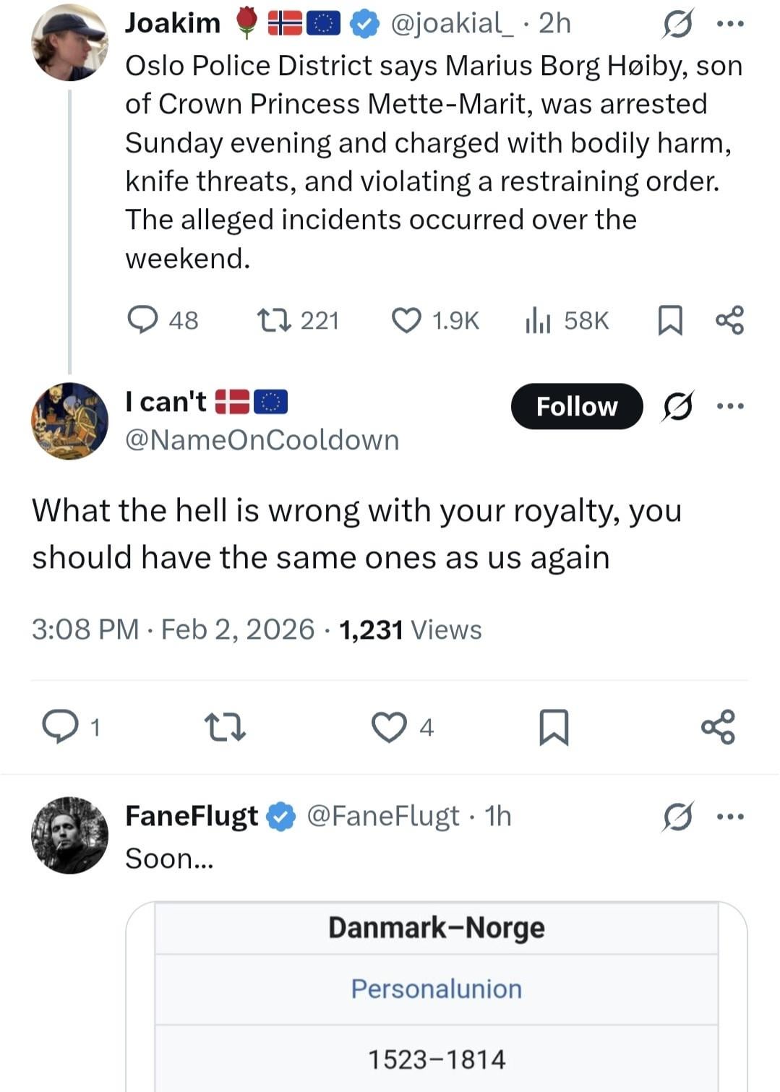Reply to the main tweet with 1 reply
Screen dimensions: 780x1092
click(60, 726)
